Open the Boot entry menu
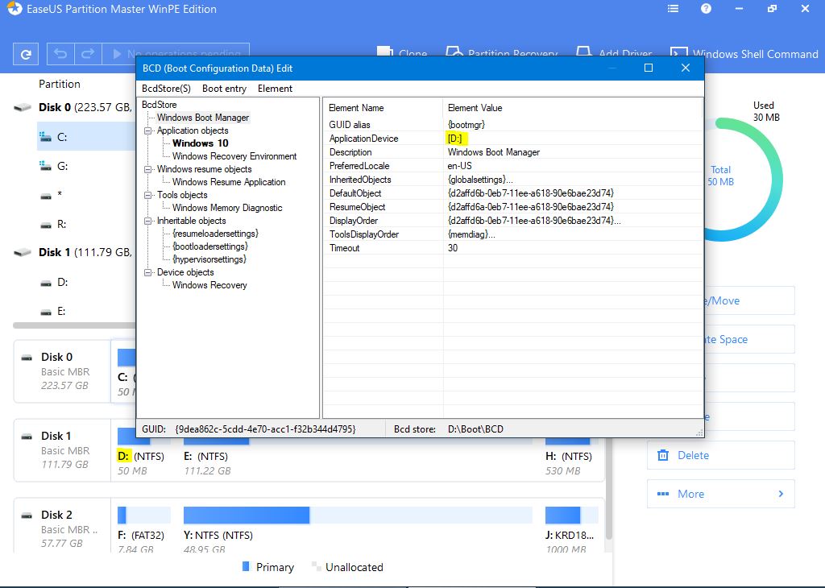This screenshot has height=588, width=825. pos(224,89)
